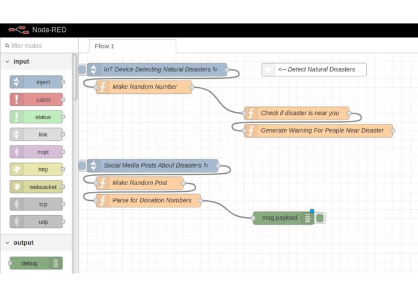The image size is (418, 297).
Task: Select the catch node in palette
Action: pyautogui.click(x=36, y=100)
